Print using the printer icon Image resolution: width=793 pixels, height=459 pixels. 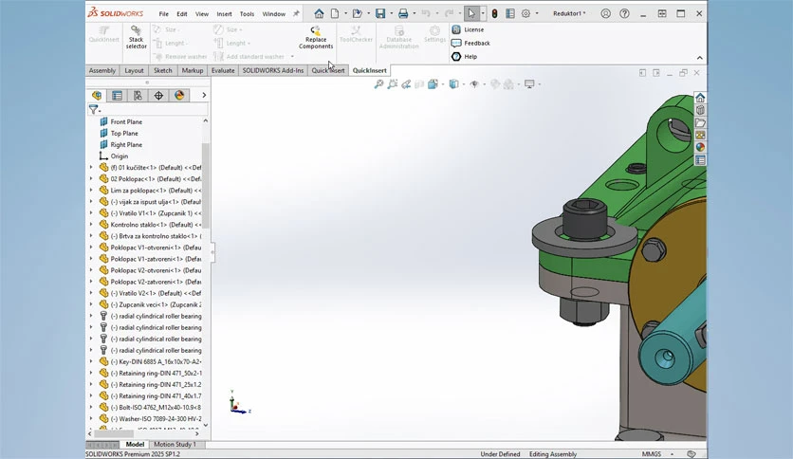tap(403, 13)
